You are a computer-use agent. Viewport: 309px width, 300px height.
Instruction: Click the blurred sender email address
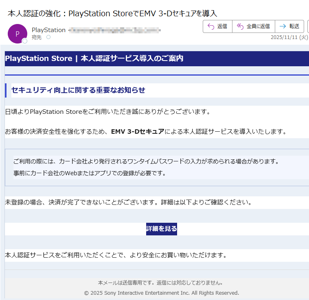[x=114, y=30]
